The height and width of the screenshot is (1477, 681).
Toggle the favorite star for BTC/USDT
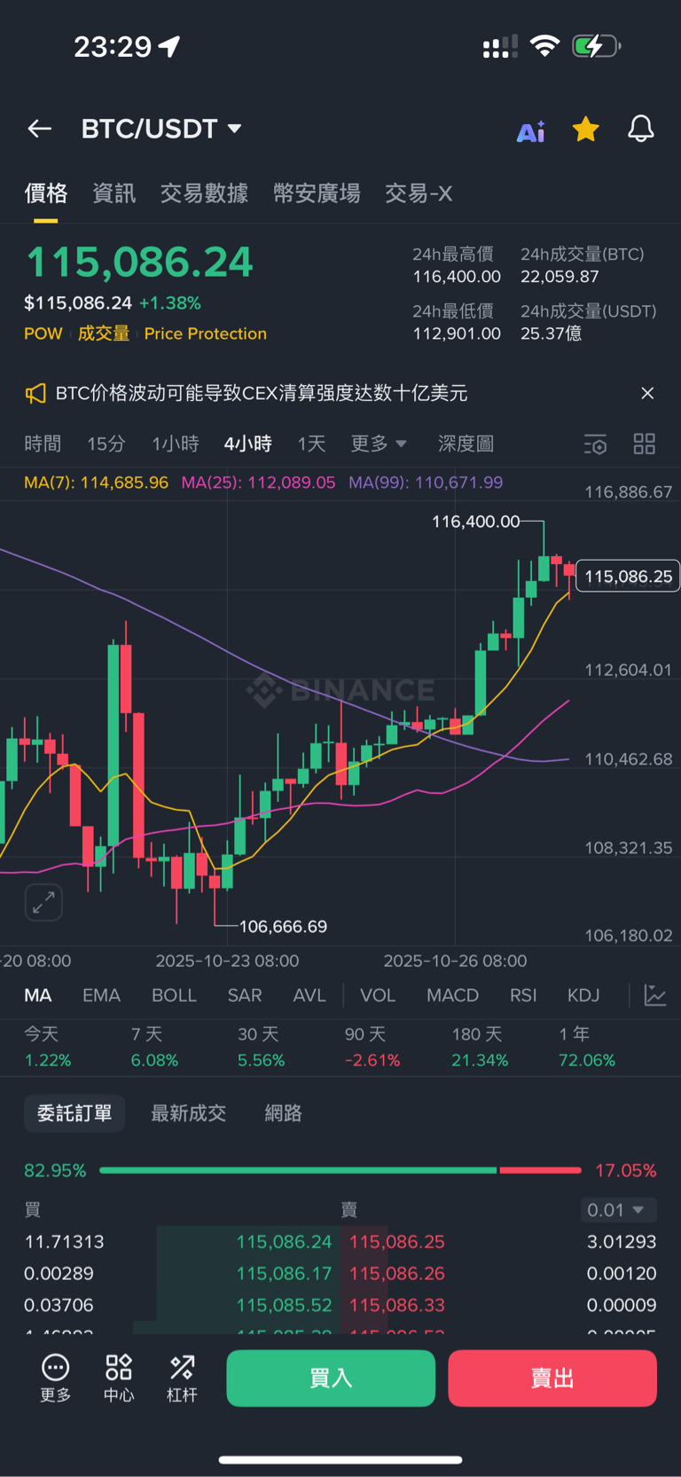[x=585, y=130]
